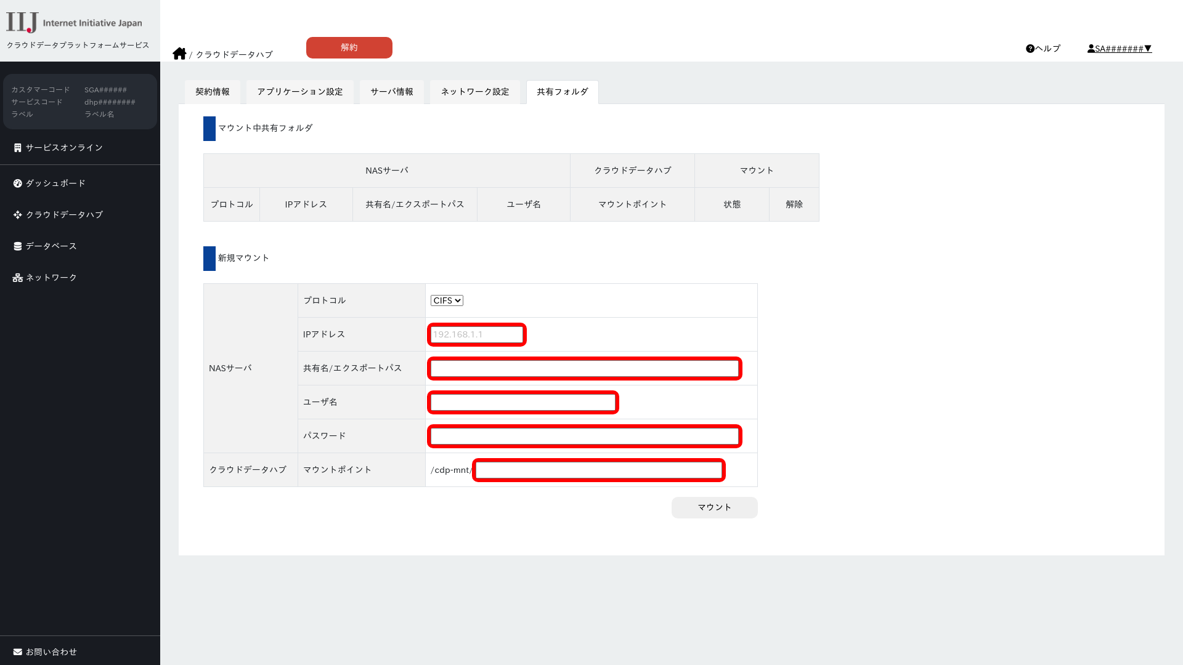
Task: Click the user account person icon
Action: [x=1091, y=49]
